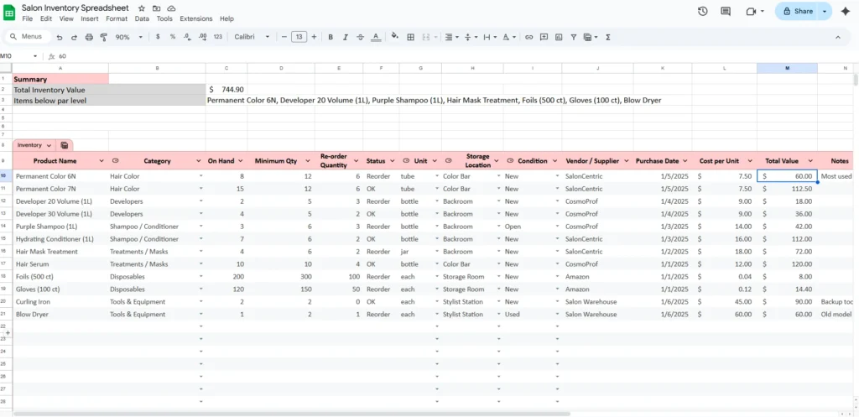Click the Undo arrow in the toolbar
Screen dimensions: 859x417
(x=60, y=37)
